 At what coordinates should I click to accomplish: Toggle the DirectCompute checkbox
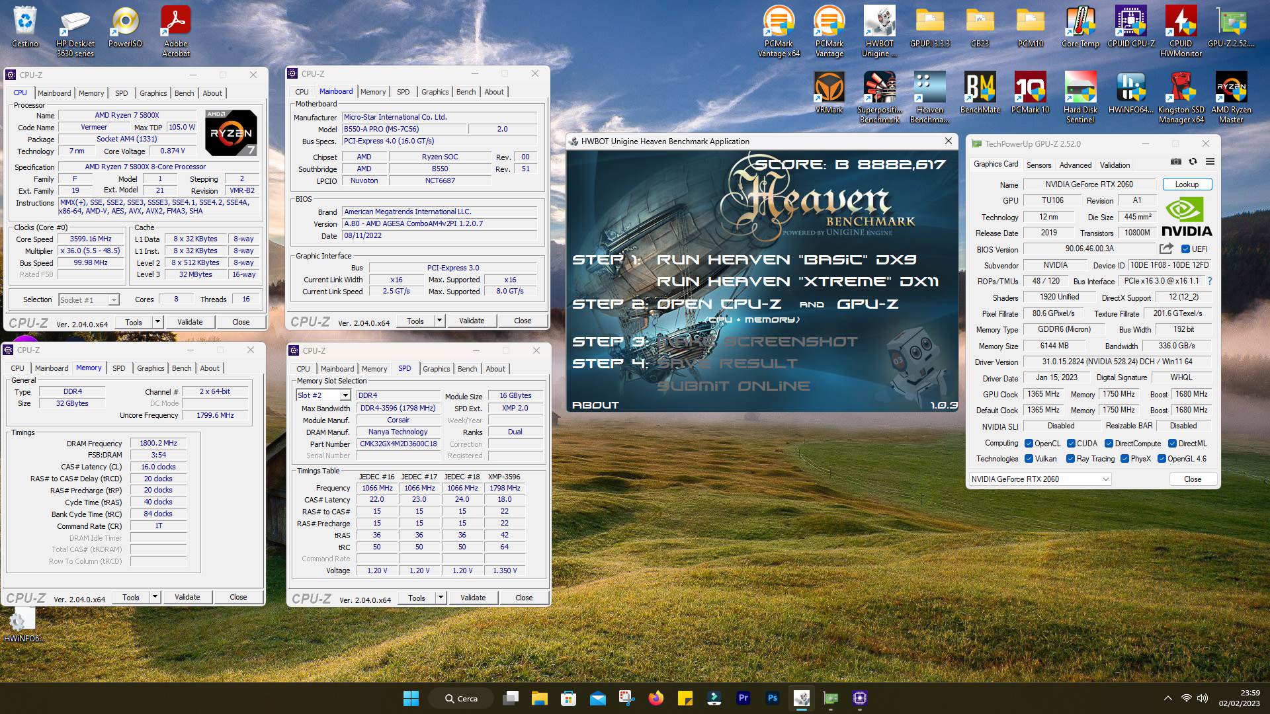tap(1109, 444)
